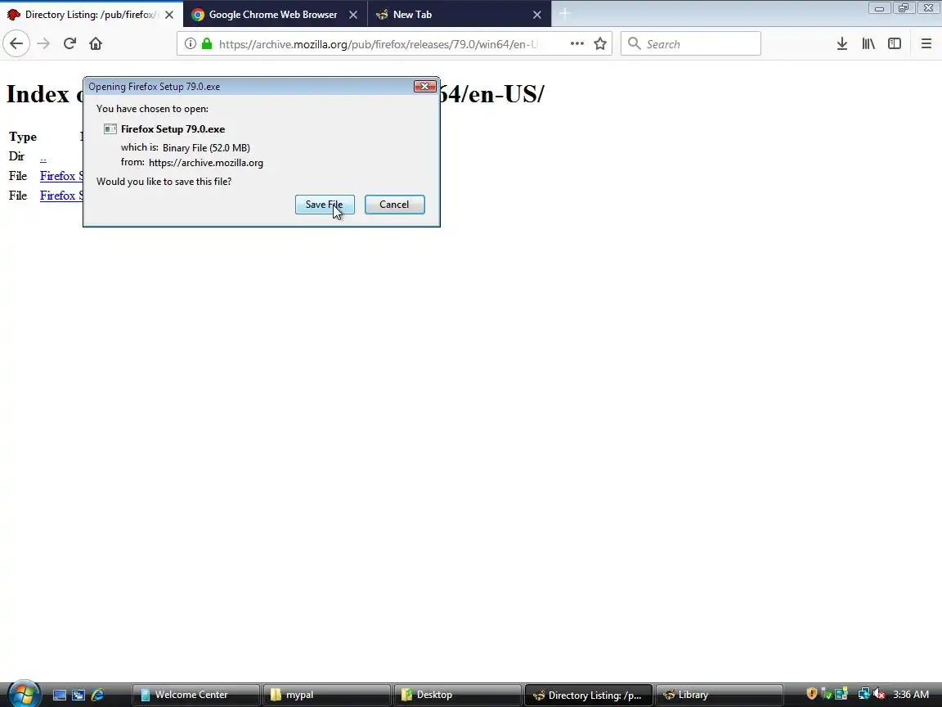Viewport: 942px width, 707px height.
Task: Click the muted volume tray icon
Action: pyautogui.click(x=879, y=695)
